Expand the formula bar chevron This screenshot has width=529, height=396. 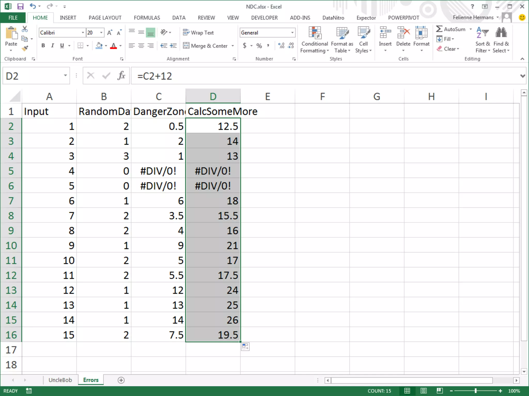click(x=523, y=76)
